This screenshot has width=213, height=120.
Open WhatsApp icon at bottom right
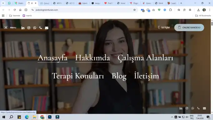[193, 108]
